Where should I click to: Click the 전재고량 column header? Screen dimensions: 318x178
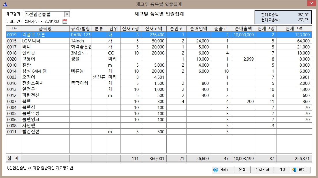coord(131,29)
